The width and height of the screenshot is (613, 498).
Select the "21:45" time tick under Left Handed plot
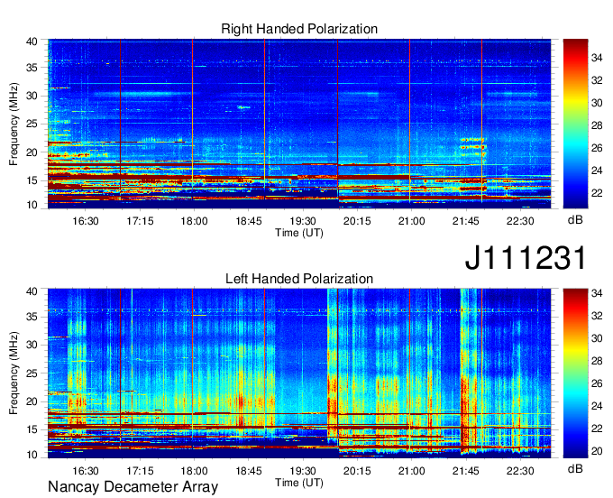click(466, 471)
